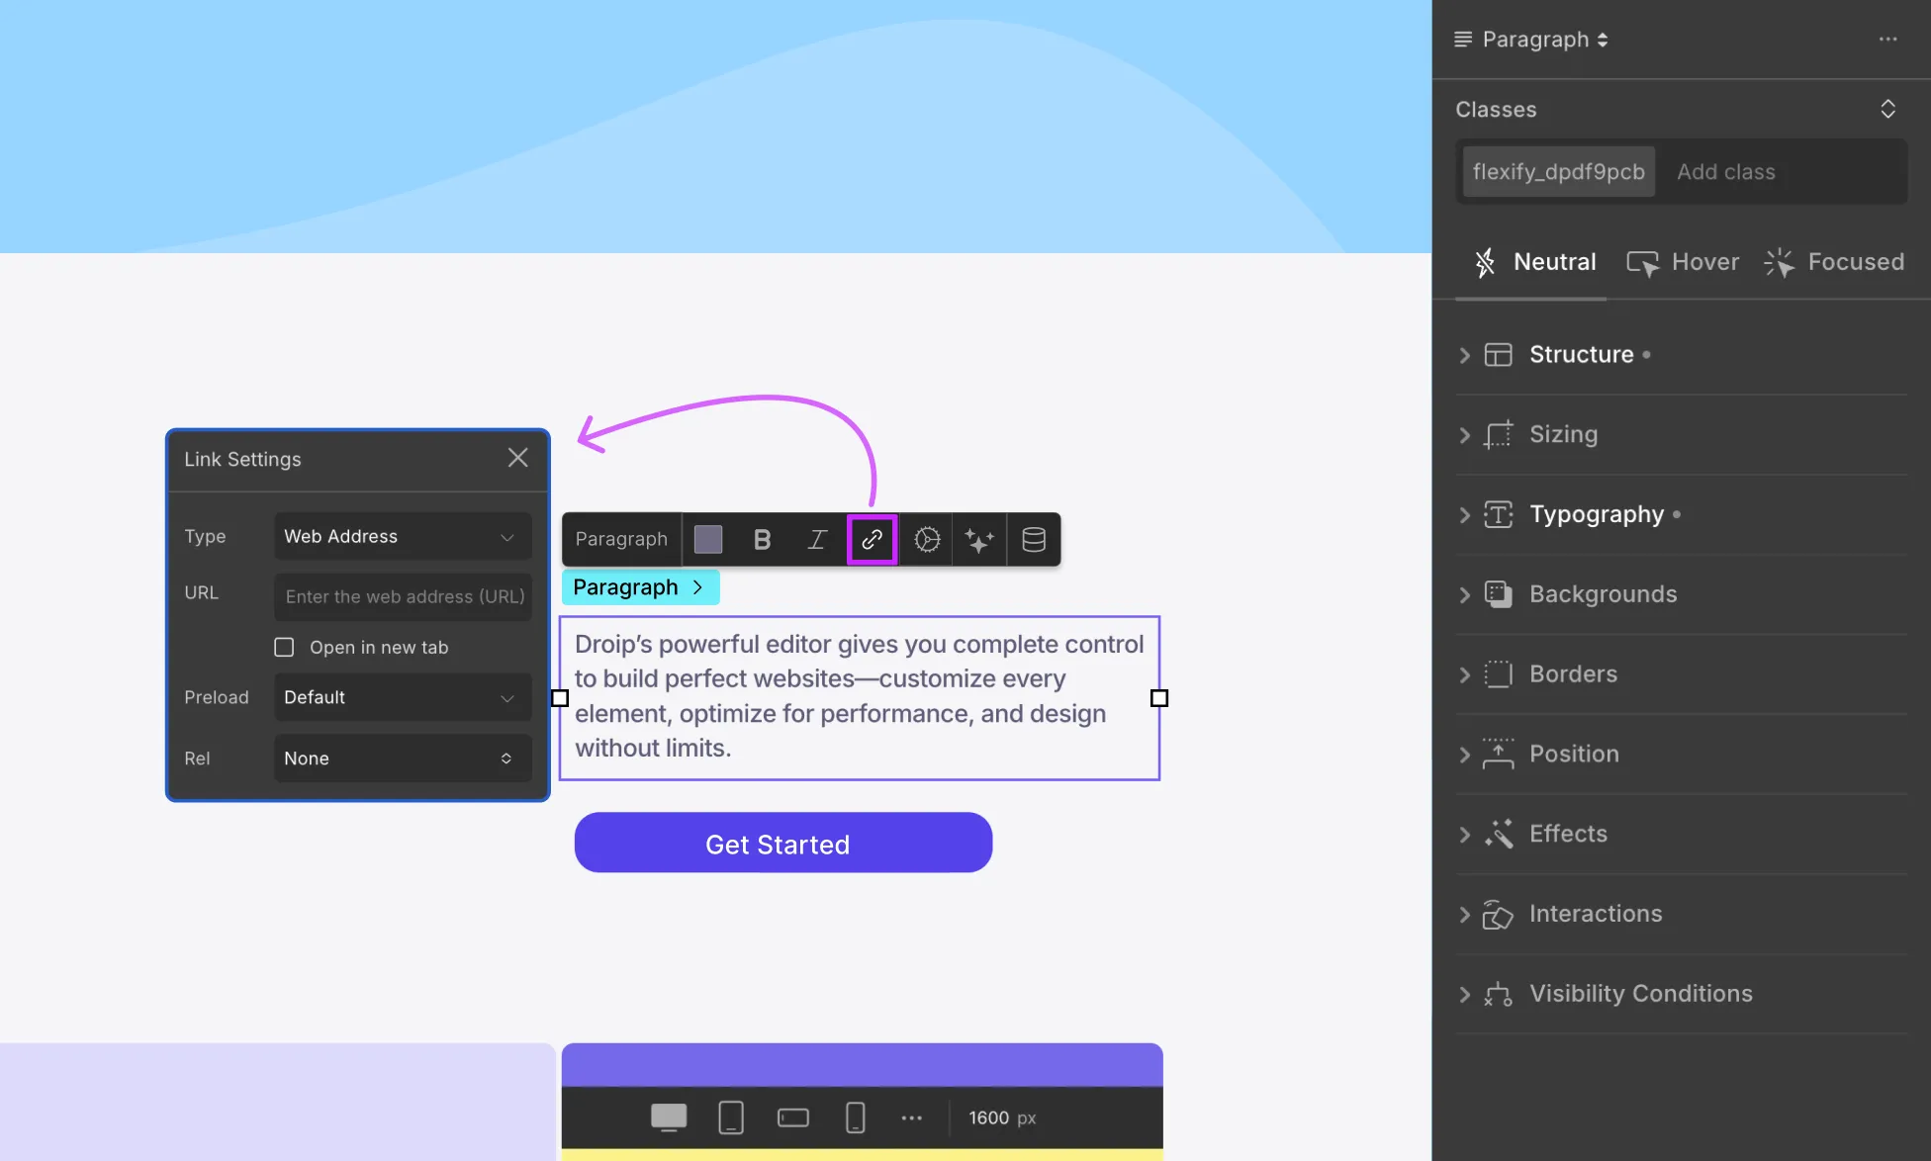Toggle italic formatting in text toolbar
The height and width of the screenshot is (1161, 1931).
click(x=816, y=540)
